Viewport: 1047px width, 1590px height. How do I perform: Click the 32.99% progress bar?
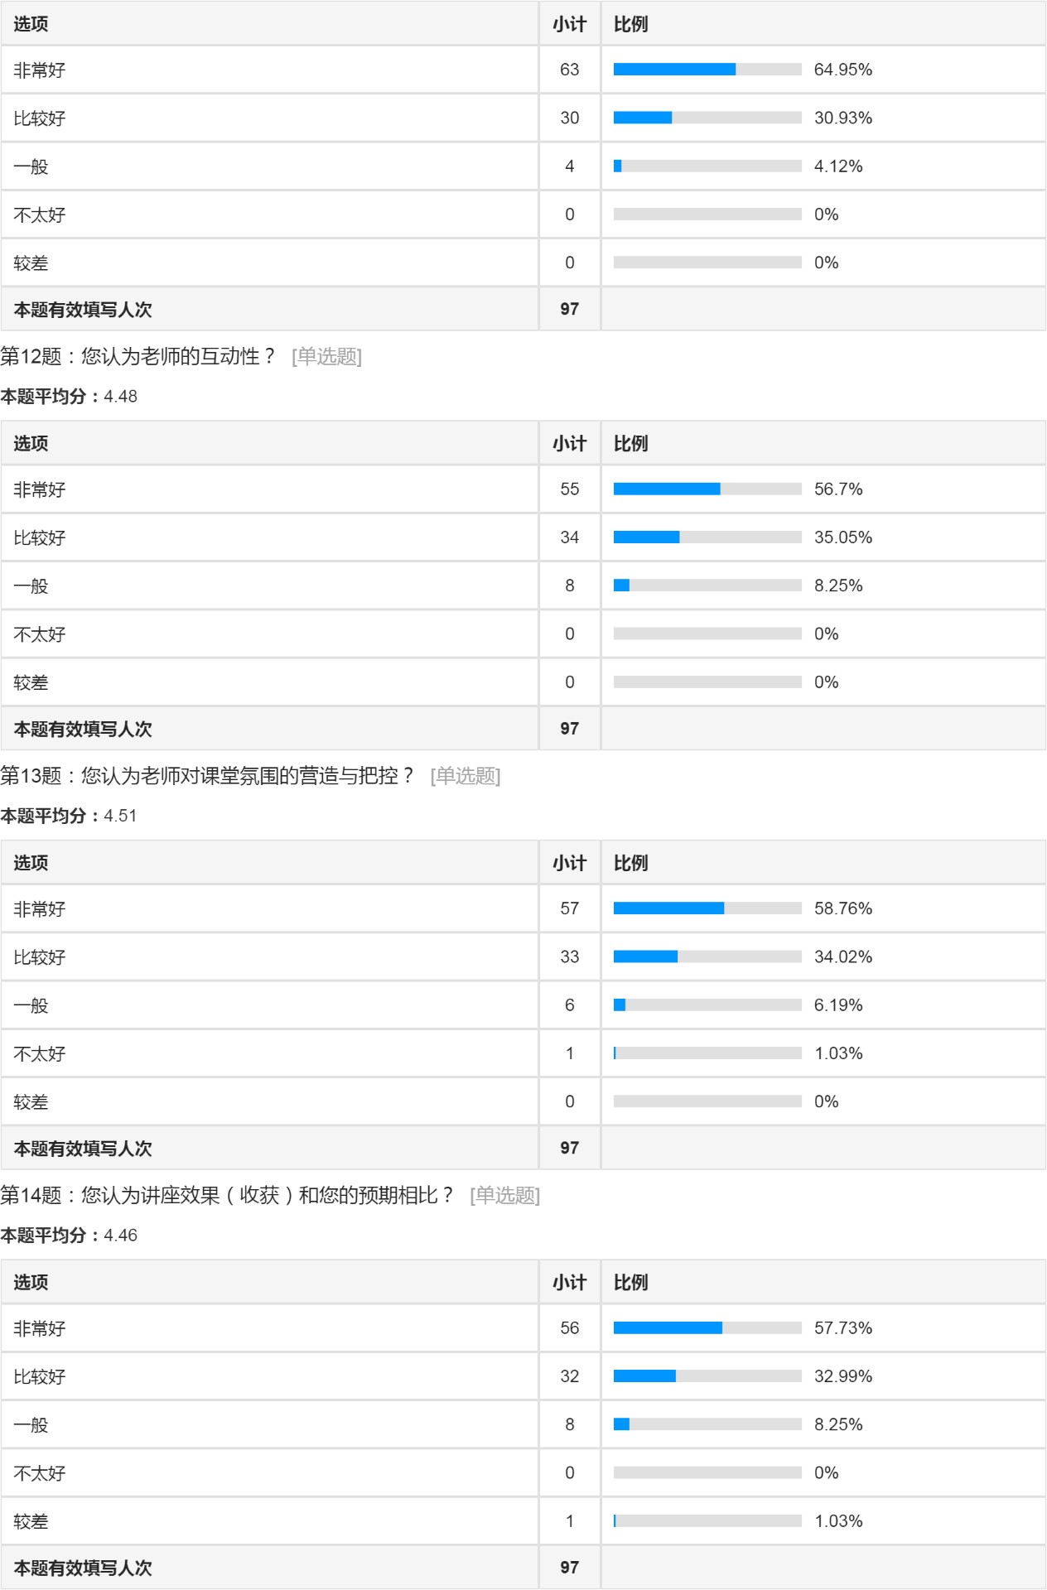[x=707, y=1376]
